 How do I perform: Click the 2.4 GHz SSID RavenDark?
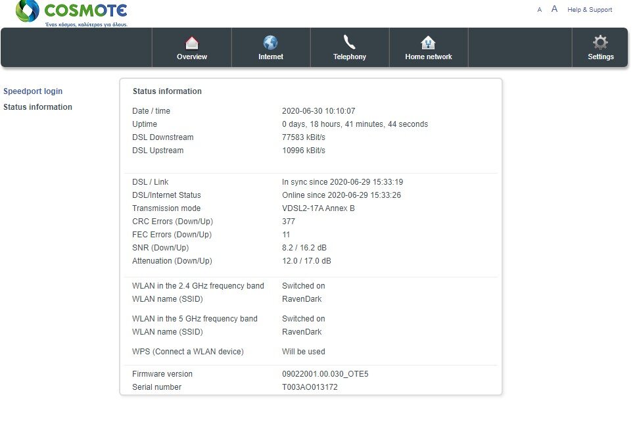tap(302, 299)
